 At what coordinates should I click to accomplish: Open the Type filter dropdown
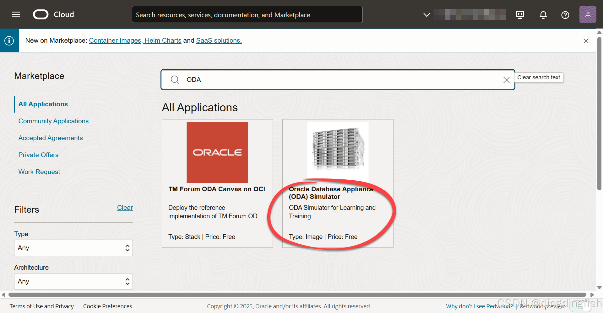(x=73, y=248)
